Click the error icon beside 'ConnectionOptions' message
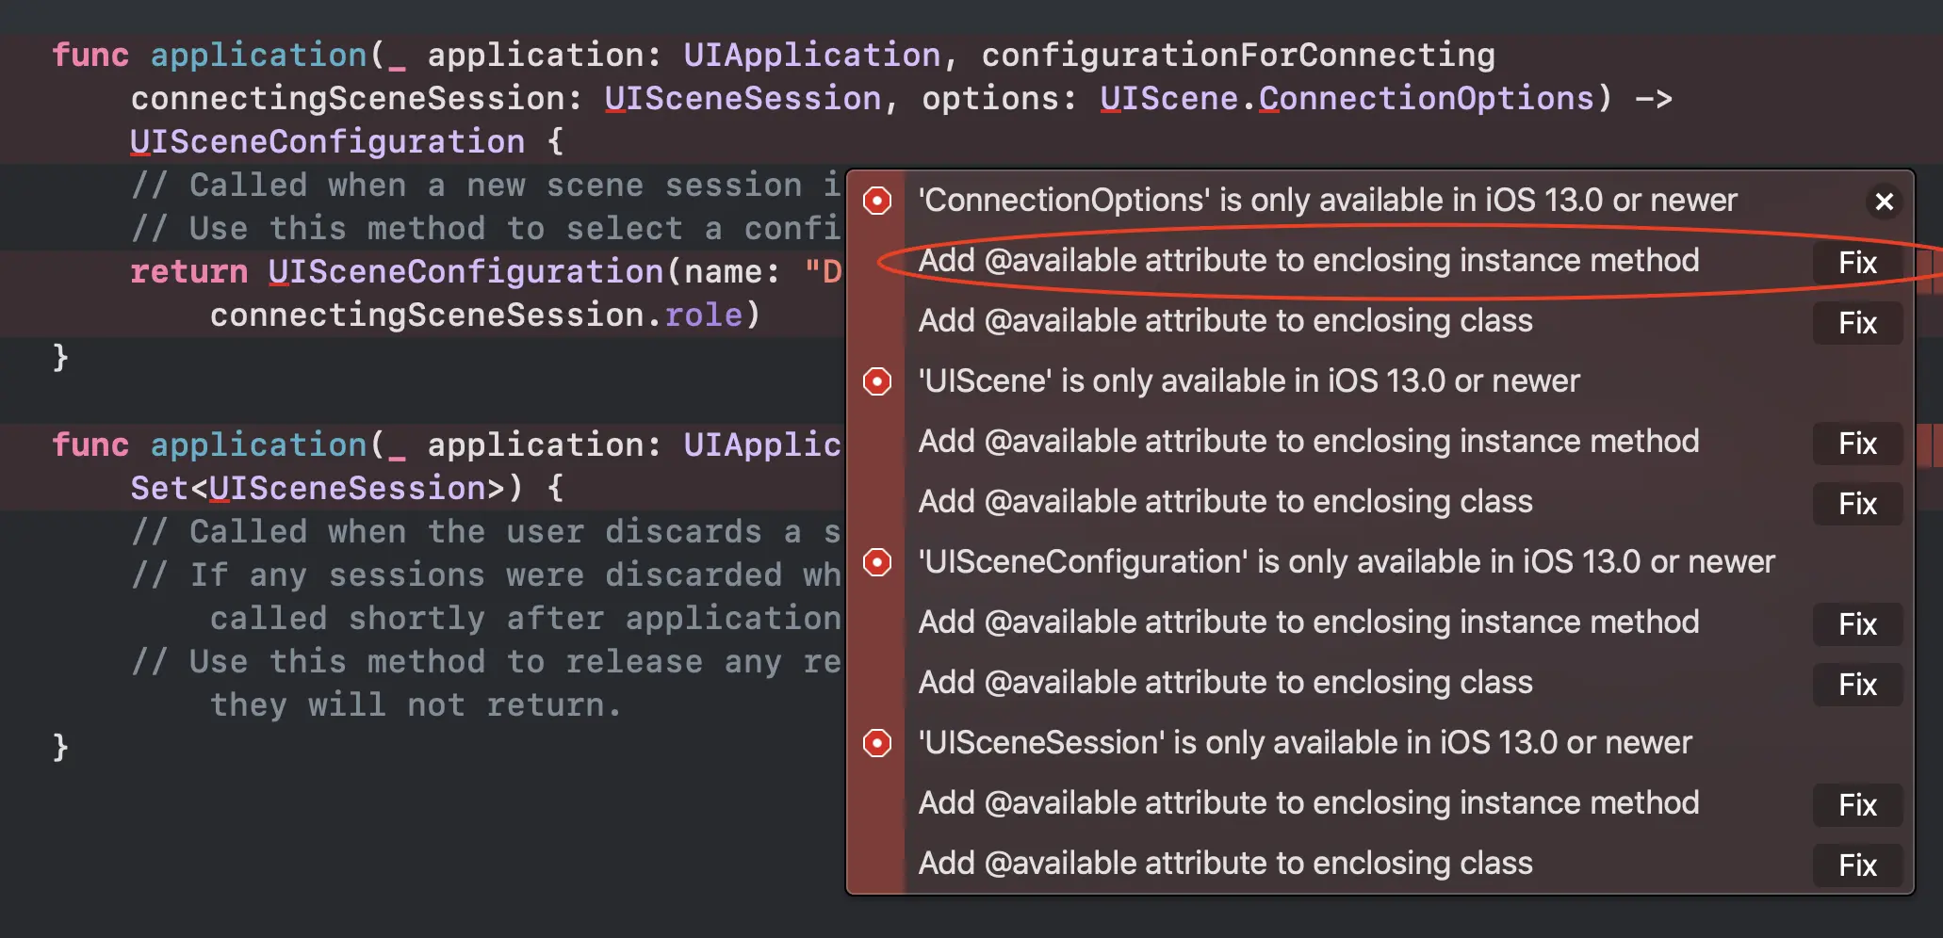 pyautogui.click(x=877, y=201)
